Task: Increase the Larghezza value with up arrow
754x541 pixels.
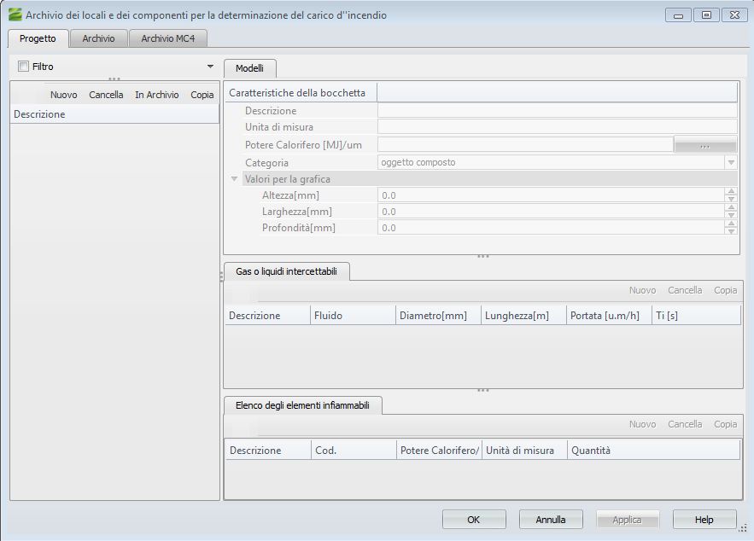Action: point(731,208)
